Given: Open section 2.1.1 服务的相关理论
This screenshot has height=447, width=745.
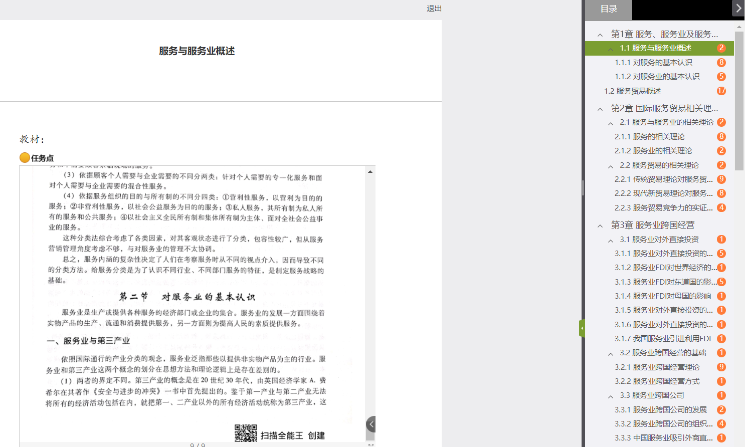Looking at the screenshot, I should [649, 137].
